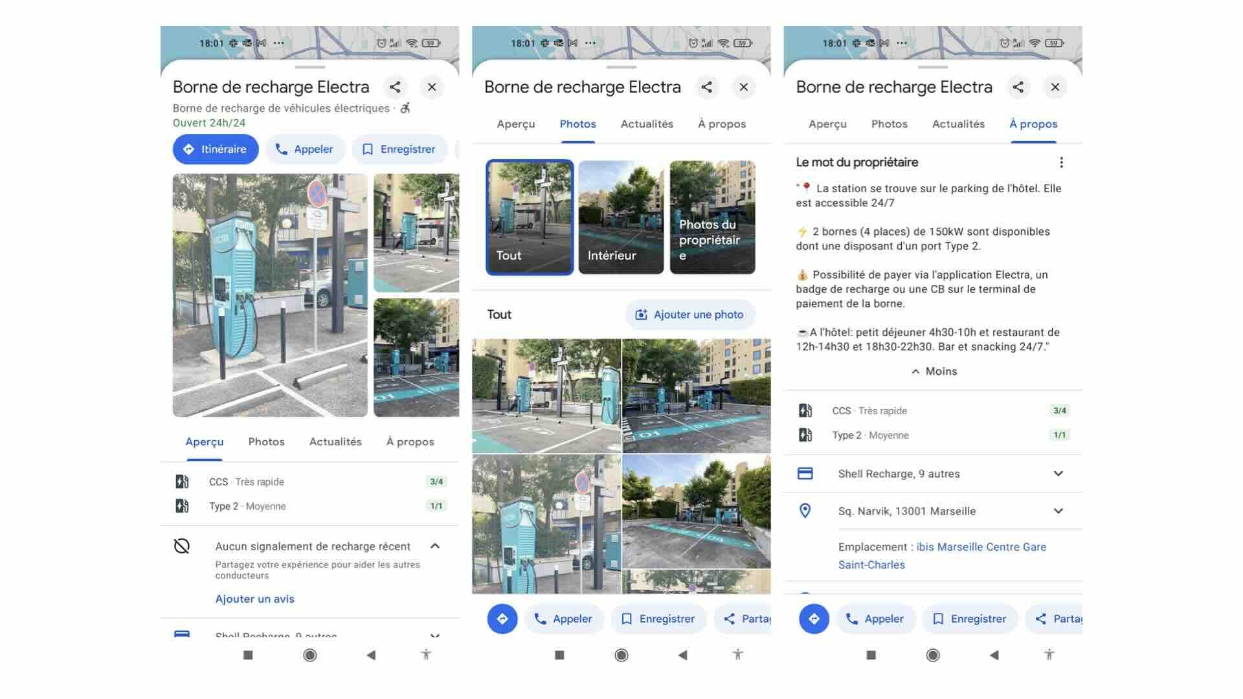Screen dimensions: 1243x699
Task: Tap Android home circle in middle screen
Action: (x=621, y=656)
